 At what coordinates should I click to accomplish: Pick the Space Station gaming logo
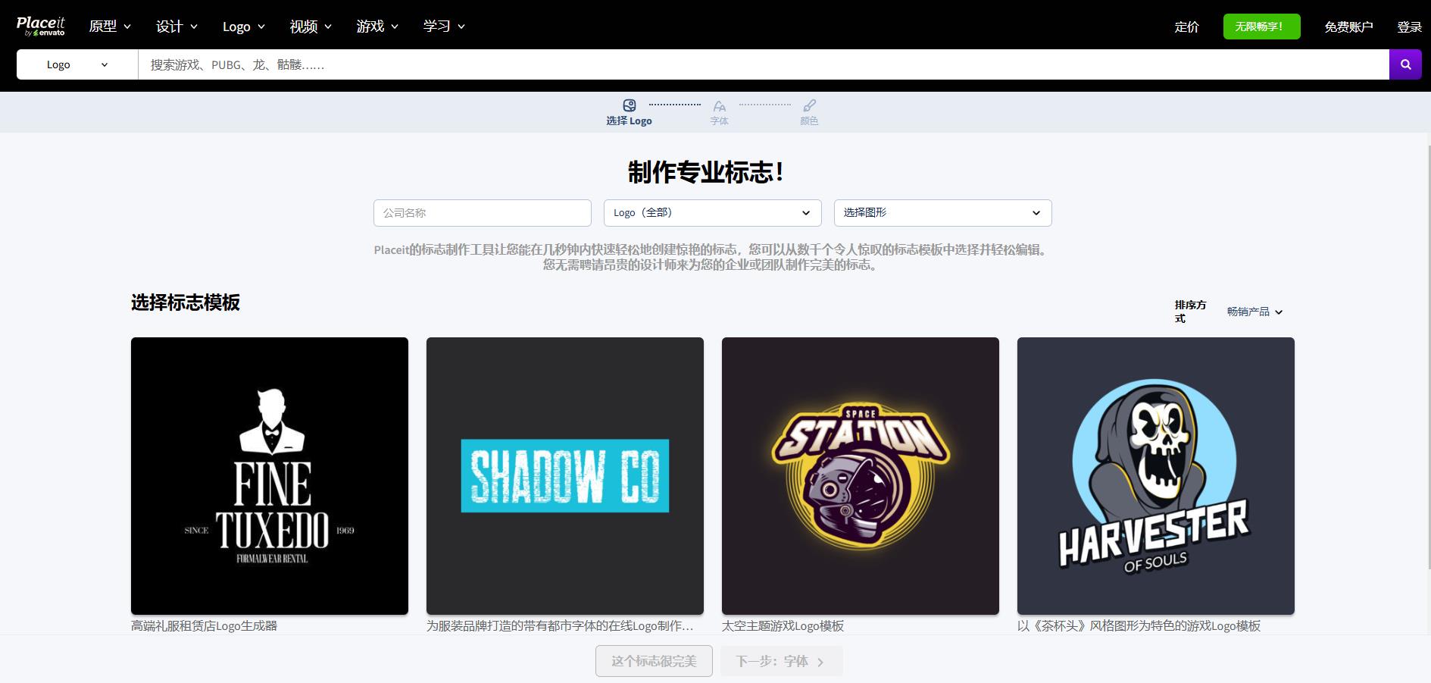point(860,475)
